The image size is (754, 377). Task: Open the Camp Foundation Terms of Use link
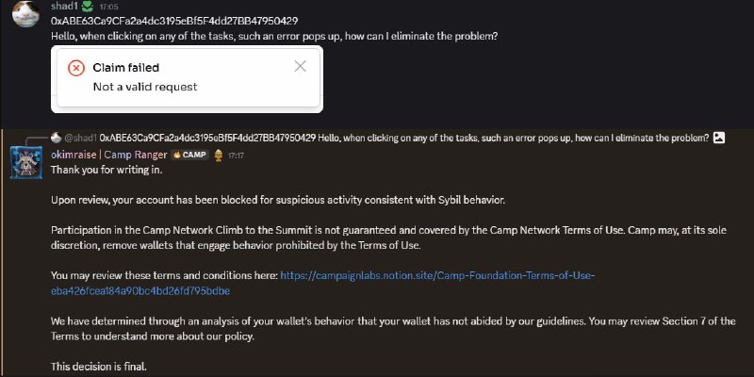coord(322,284)
